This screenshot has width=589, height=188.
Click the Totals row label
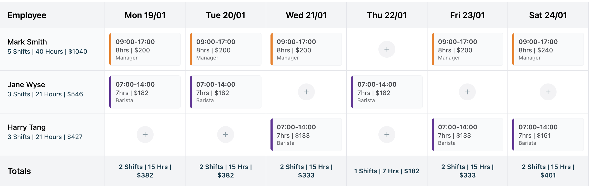coord(19,171)
